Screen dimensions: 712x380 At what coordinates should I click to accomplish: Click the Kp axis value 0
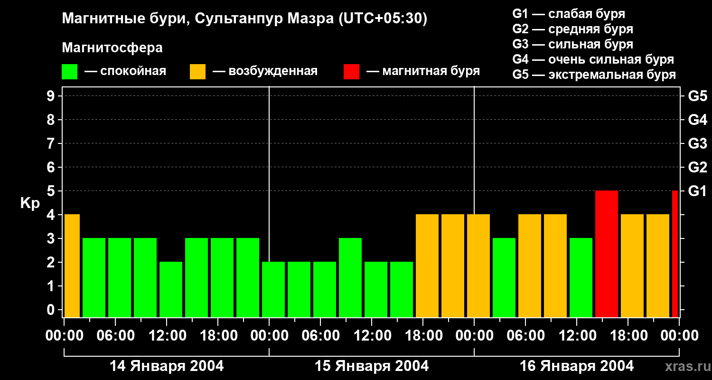coord(52,310)
